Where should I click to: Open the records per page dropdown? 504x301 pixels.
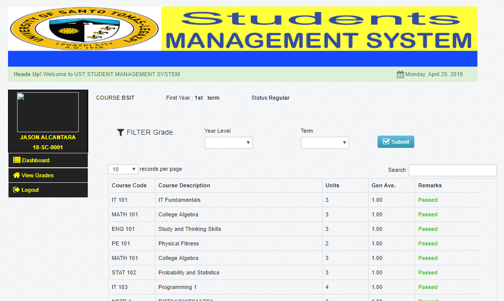[x=123, y=169]
